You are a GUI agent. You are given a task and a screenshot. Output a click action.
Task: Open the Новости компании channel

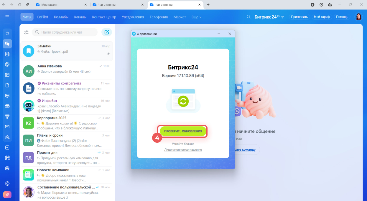(67, 175)
